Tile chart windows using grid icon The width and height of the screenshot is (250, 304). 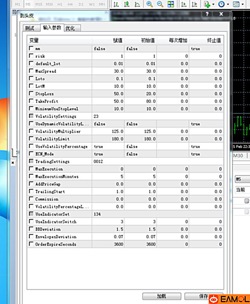171,4
